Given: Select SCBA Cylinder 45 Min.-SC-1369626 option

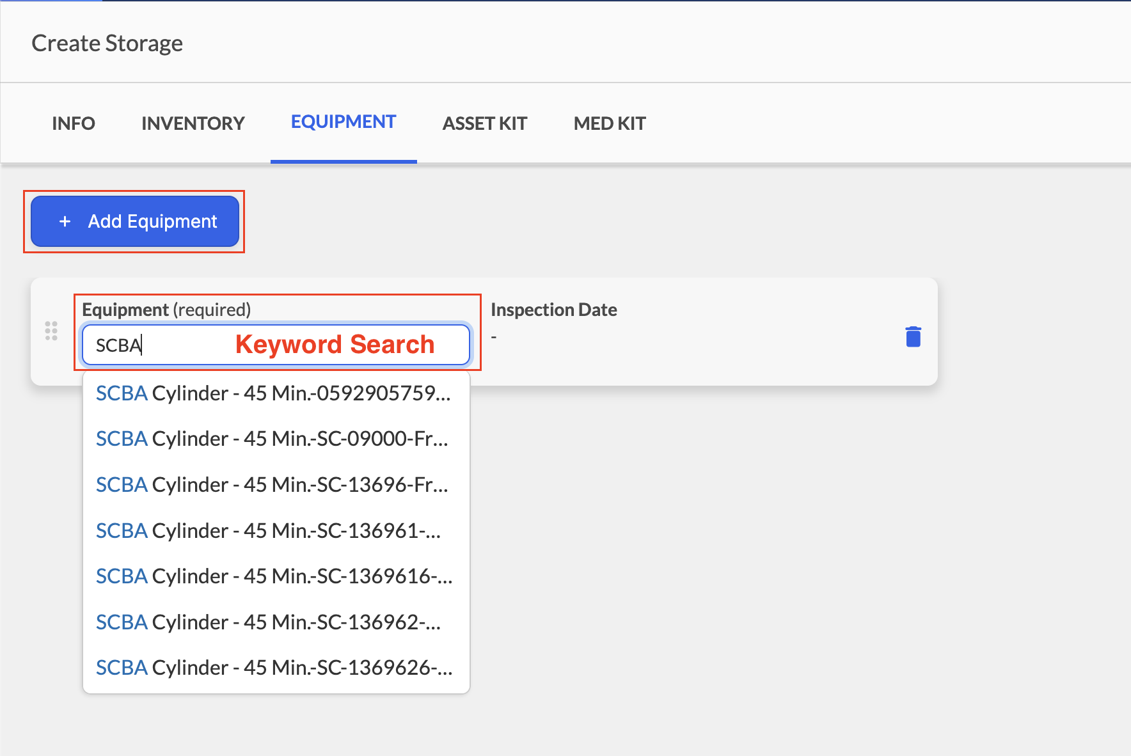Looking at the screenshot, I should pyautogui.click(x=276, y=668).
